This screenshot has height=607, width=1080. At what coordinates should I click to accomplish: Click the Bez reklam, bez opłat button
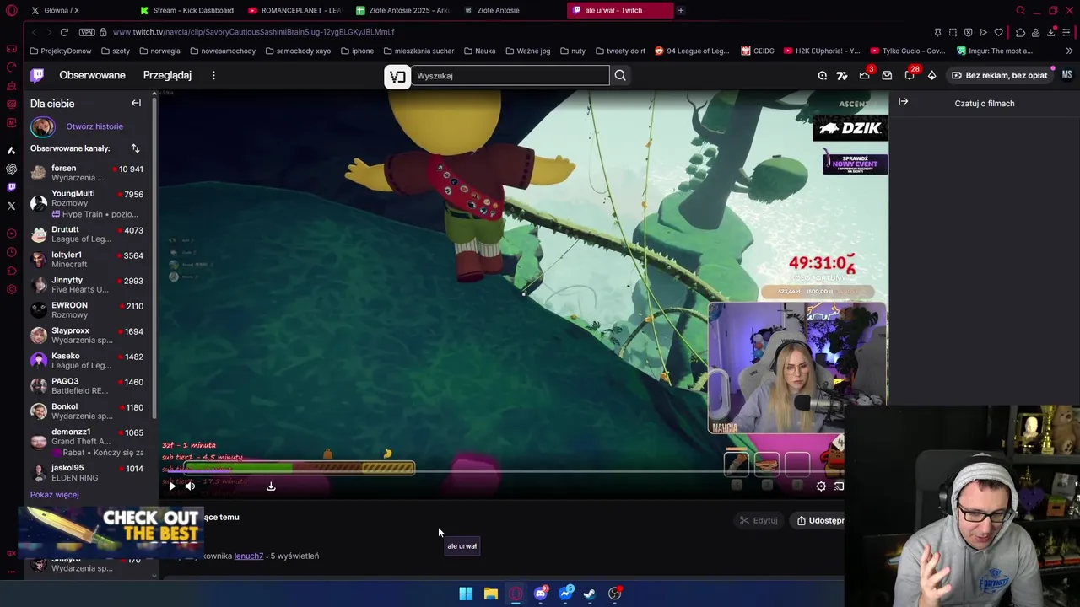[999, 75]
